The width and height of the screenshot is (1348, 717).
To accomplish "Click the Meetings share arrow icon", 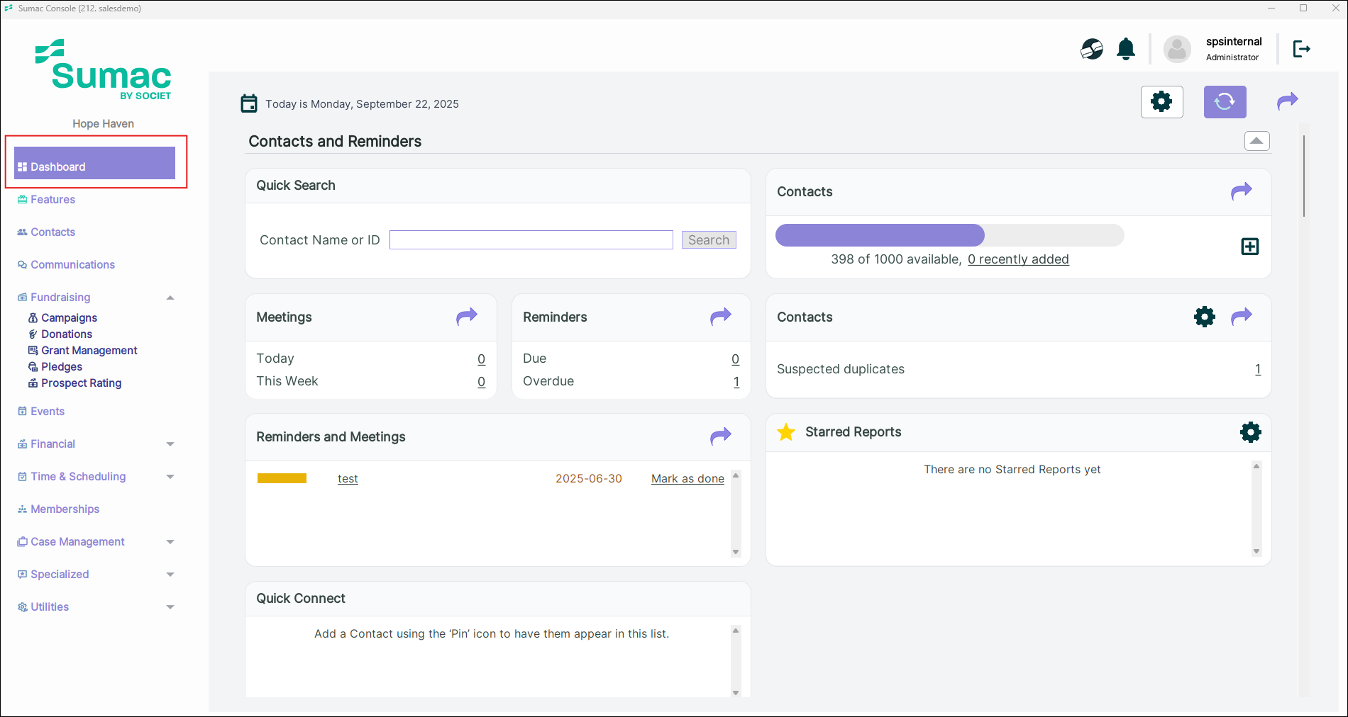I will coord(467,317).
